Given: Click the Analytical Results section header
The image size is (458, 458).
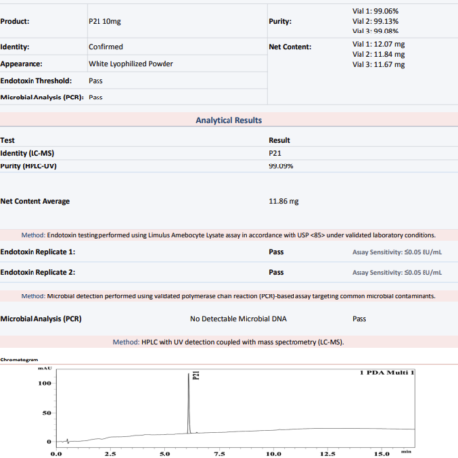Looking at the screenshot, I should tap(229, 120).
